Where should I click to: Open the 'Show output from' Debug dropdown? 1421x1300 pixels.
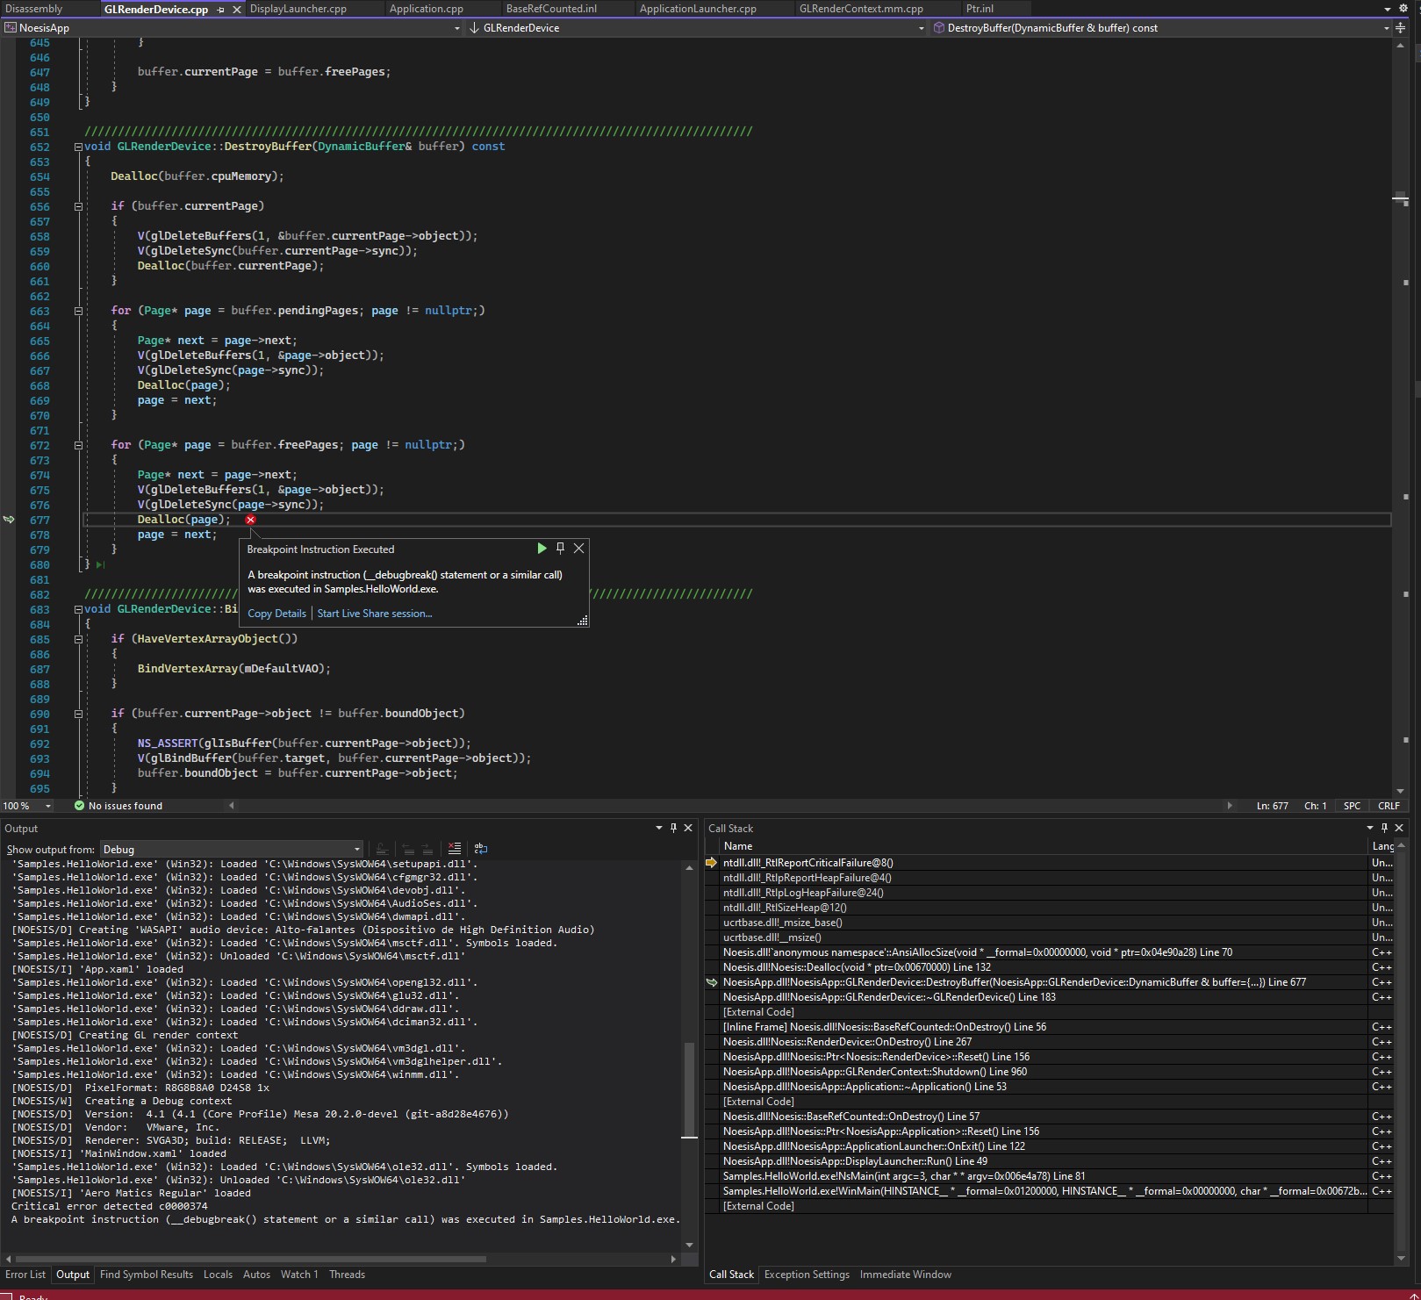point(356,850)
